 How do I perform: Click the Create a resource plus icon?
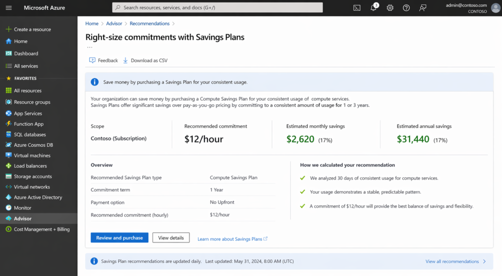click(9, 29)
